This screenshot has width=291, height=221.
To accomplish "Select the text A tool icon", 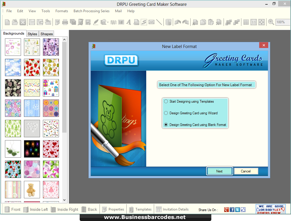I will point(129,22).
